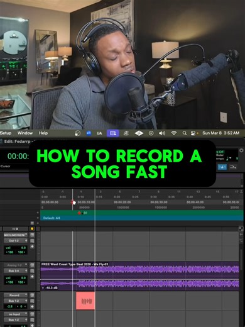Image resolution: width=245 pixels, height=327 pixels.
Task: Toggle the blue highlighted toolbar button
Action: (222, 167)
